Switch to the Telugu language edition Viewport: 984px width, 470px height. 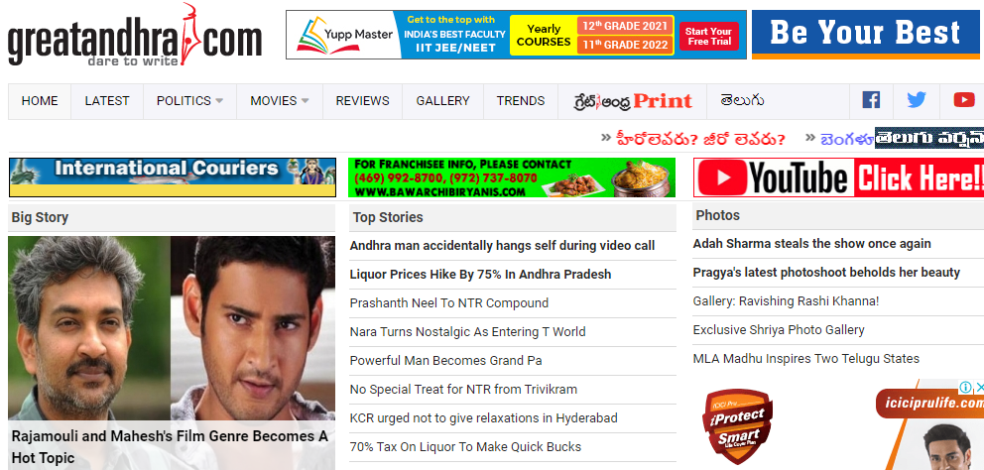742,100
